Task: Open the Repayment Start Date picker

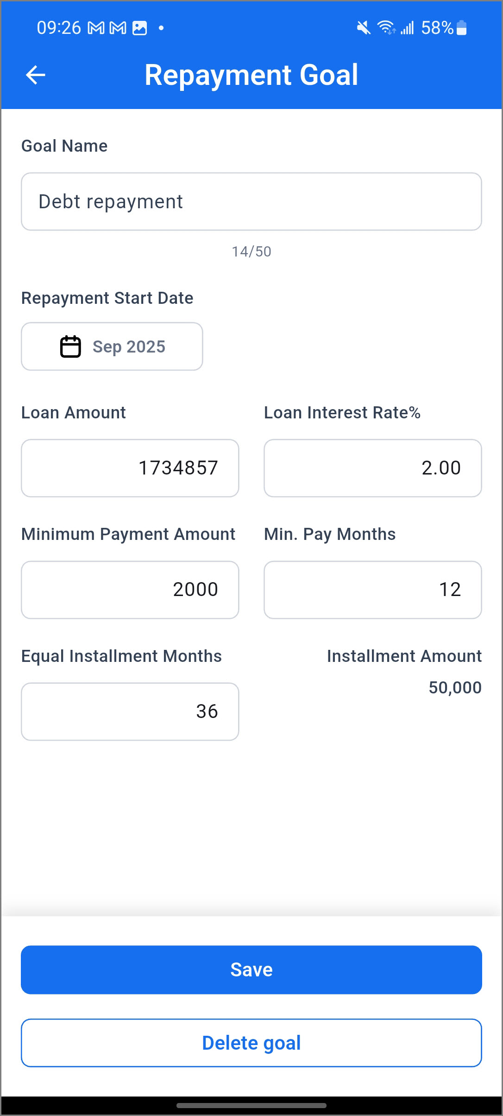Action: coord(112,347)
